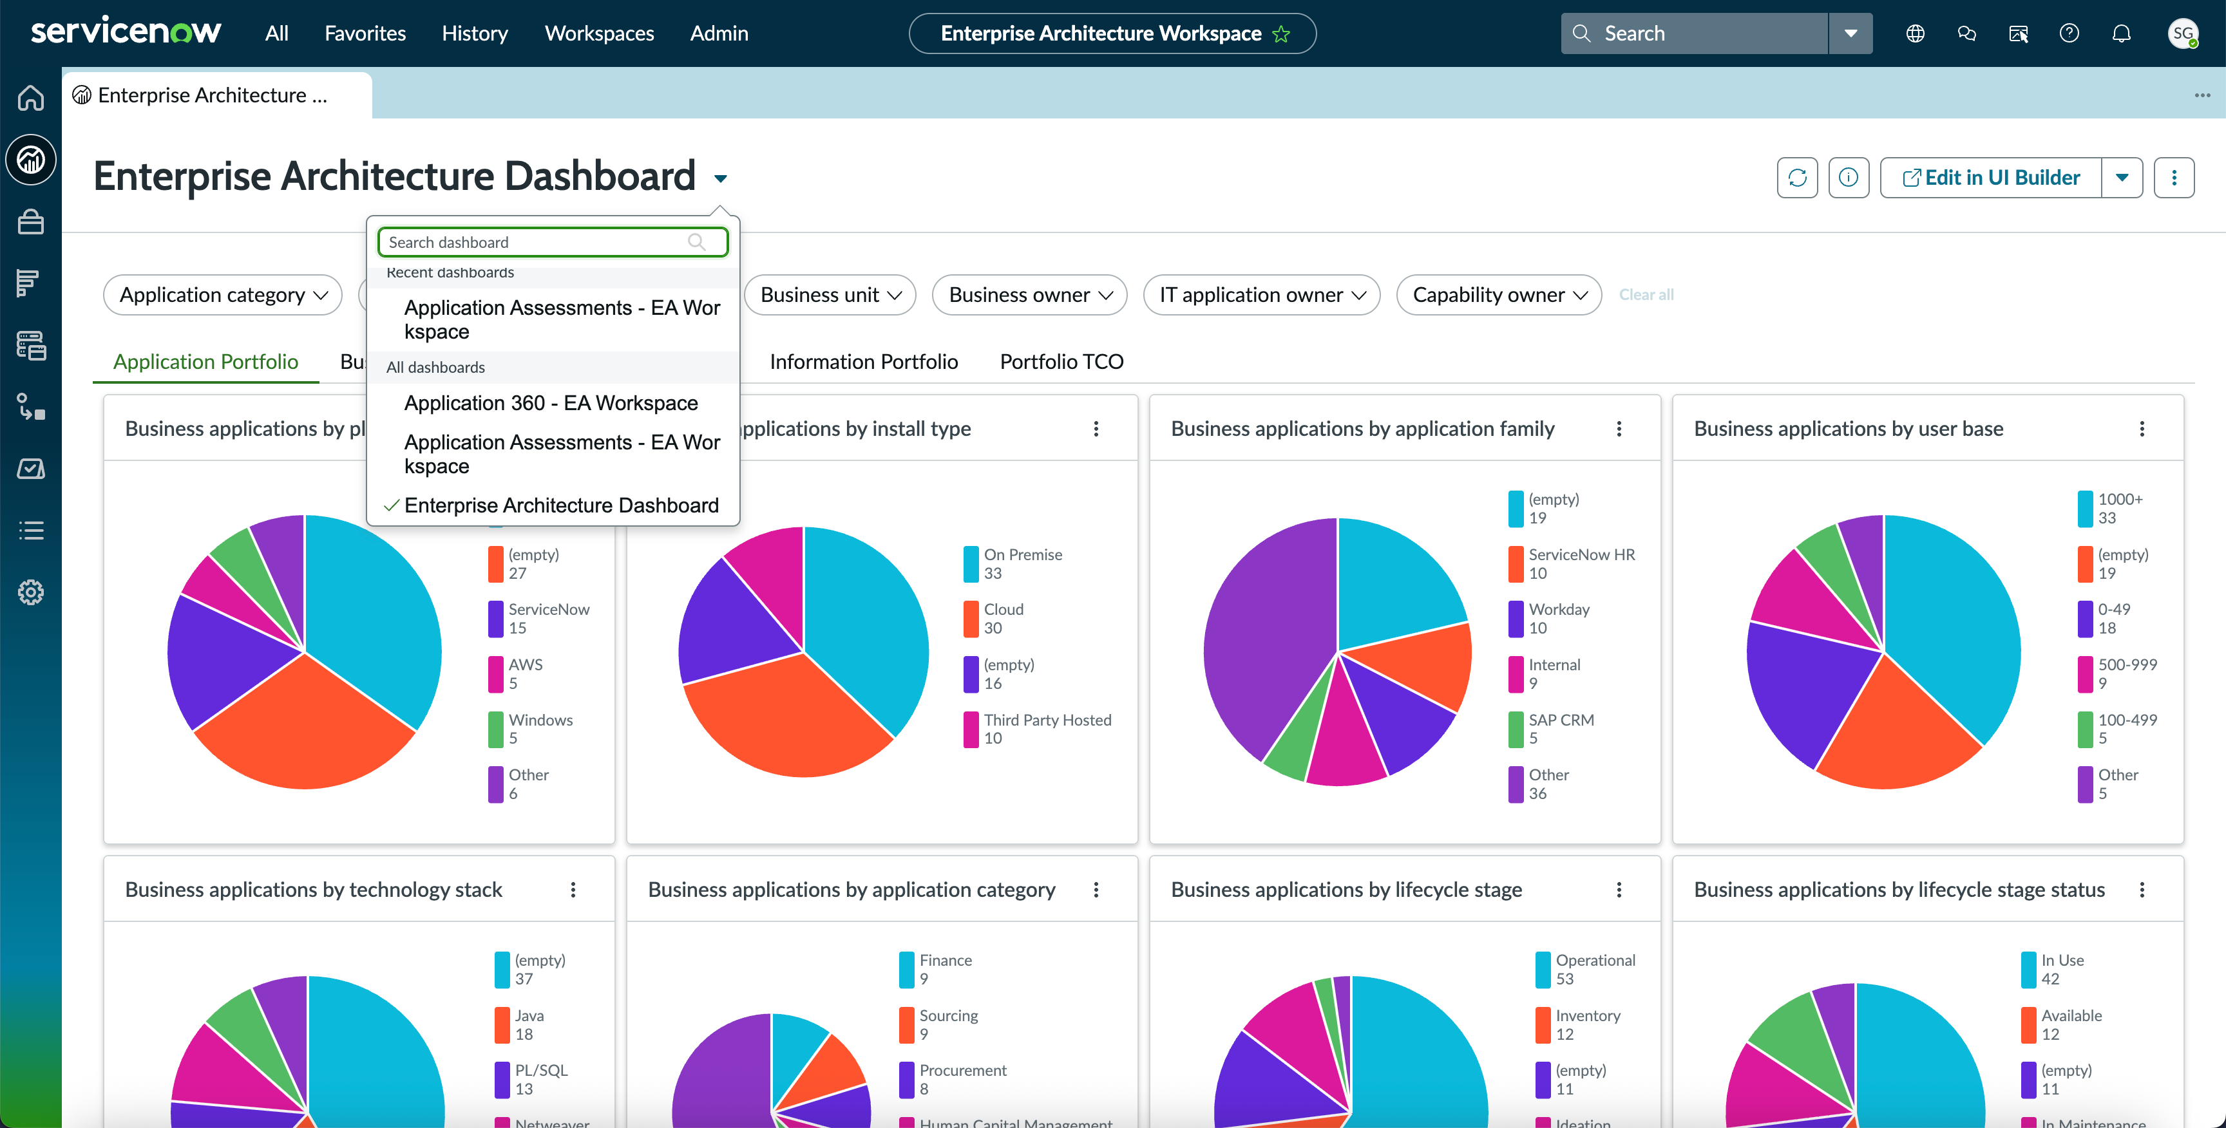Screen dimensions: 2226x1128
Task: Open the Workspaces menu
Action: coord(599,33)
